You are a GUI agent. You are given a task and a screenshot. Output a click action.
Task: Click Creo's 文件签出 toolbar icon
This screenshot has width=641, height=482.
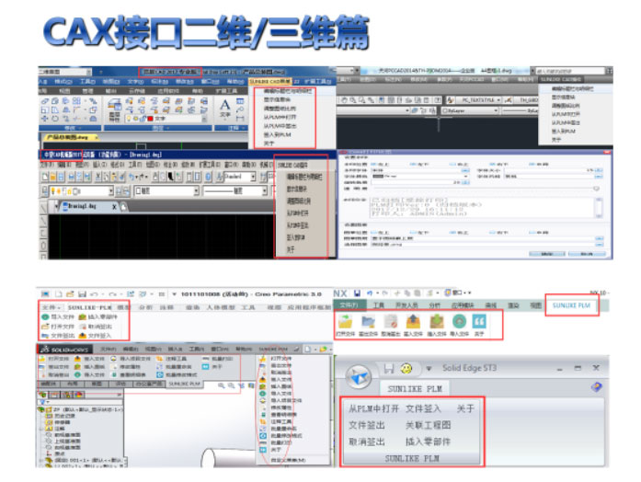click(x=45, y=337)
